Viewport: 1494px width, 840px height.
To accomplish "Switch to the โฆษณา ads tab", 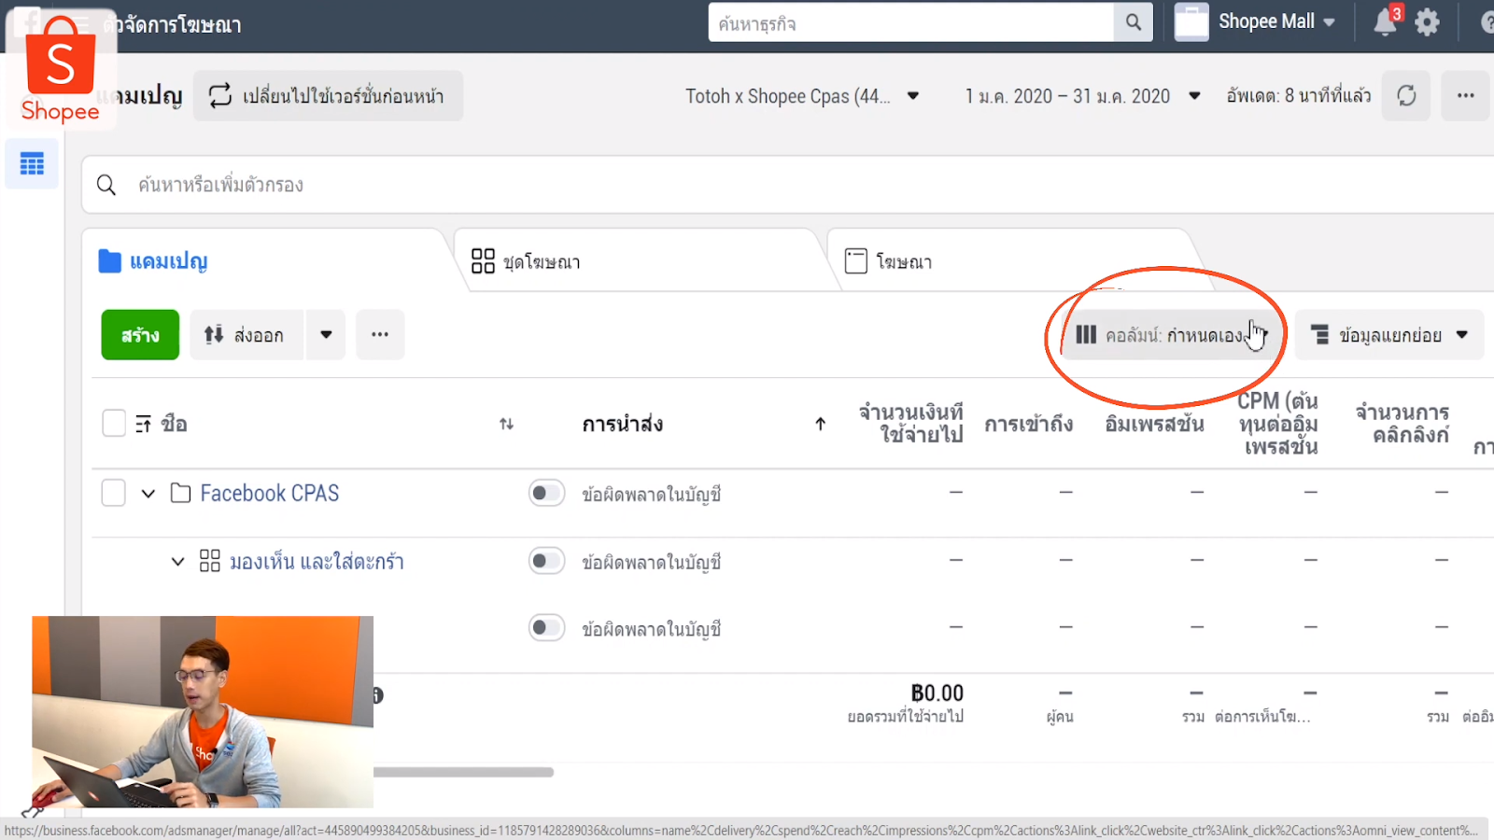I will (904, 261).
